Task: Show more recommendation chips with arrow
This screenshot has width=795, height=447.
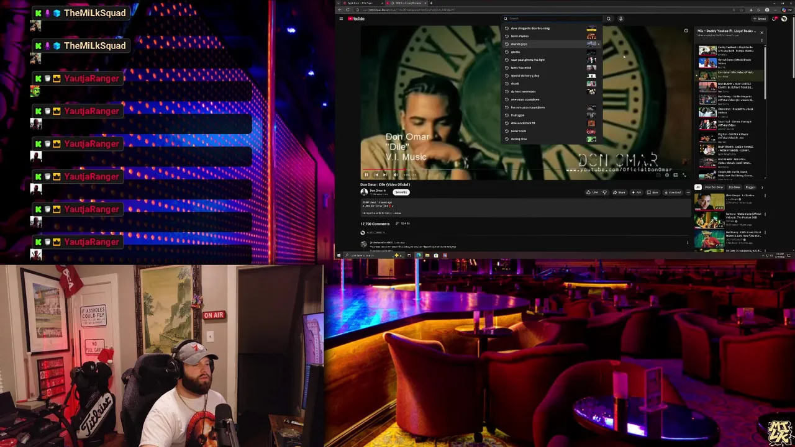Action: point(762,187)
